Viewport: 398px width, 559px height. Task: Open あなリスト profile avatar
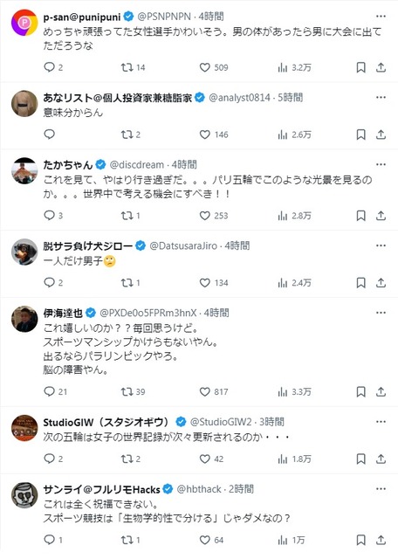click(24, 103)
